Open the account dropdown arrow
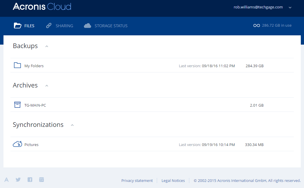304x188 pixels. click(290, 8)
